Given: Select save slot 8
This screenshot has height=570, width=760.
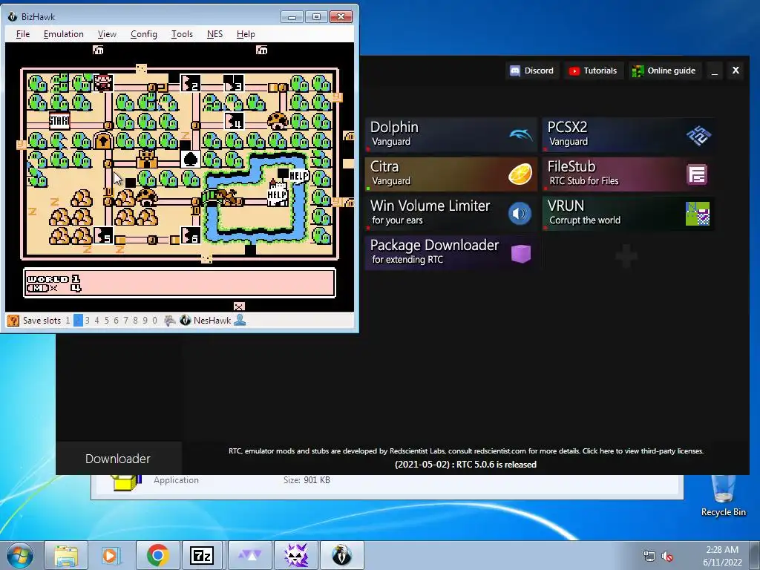Looking at the screenshot, I should [135, 321].
